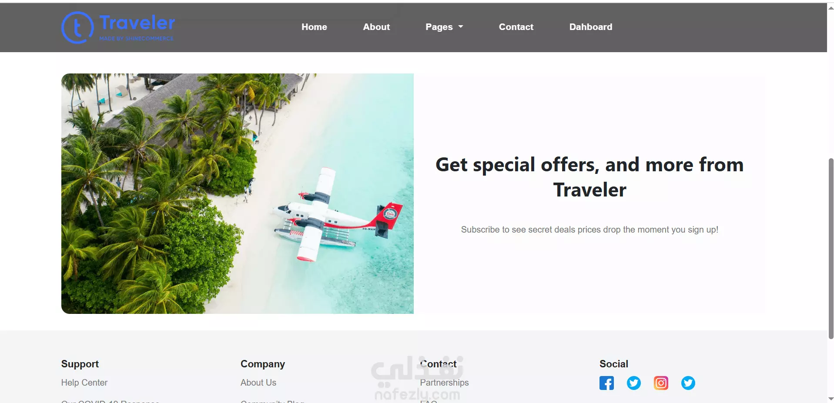
Task: Click the scrollbar up arrow
Action: 831,7
